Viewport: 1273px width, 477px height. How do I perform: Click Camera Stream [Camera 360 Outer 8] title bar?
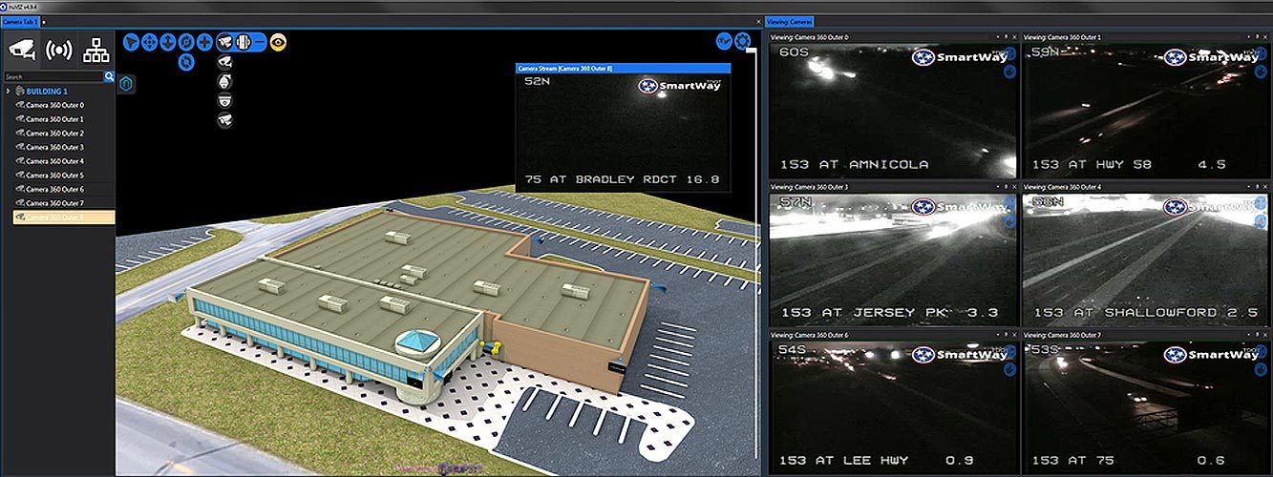(623, 69)
